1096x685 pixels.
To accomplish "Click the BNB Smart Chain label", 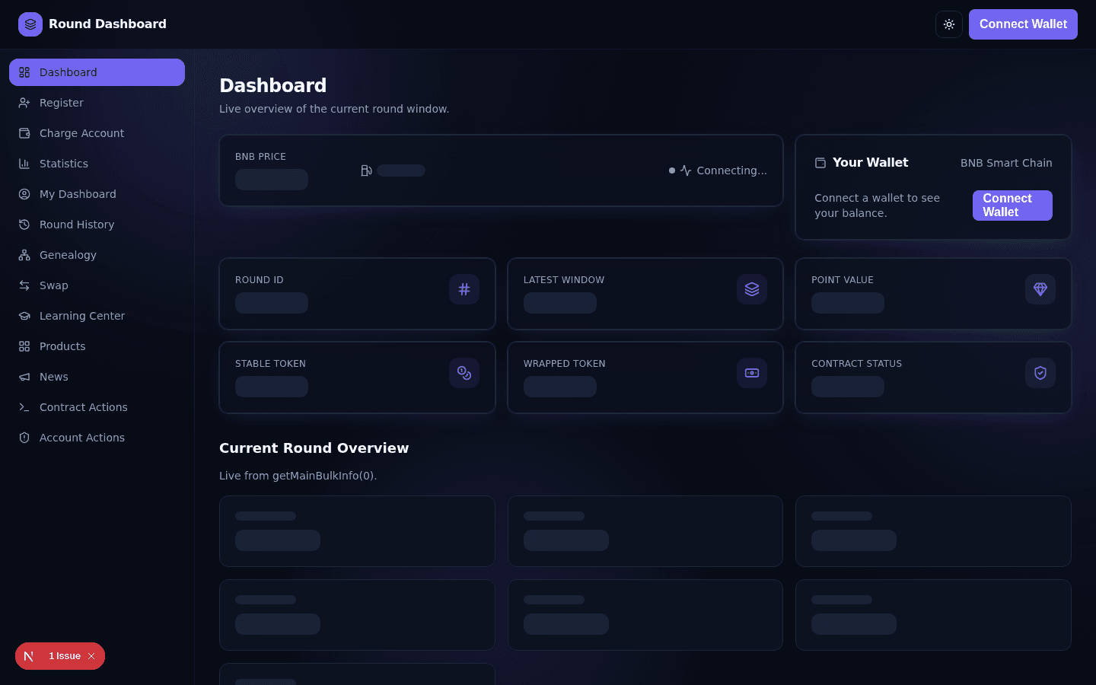I will pyautogui.click(x=1006, y=163).
